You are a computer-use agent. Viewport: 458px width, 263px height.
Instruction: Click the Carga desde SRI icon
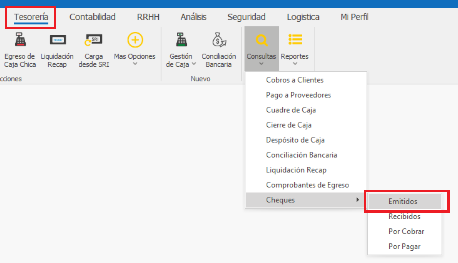pos(94,40)
